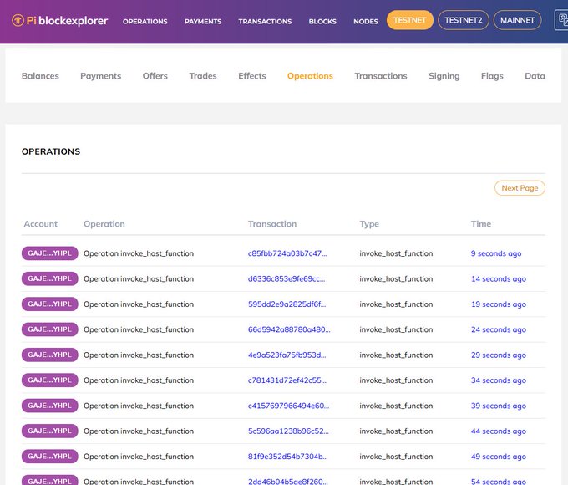Open transaction c85fbb724a03b7c47...
This screenshot has width=568, height=485.
(x=287, y=253)
